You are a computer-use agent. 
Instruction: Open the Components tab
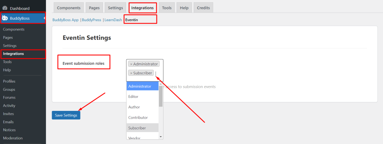click(x=69, y=8)
